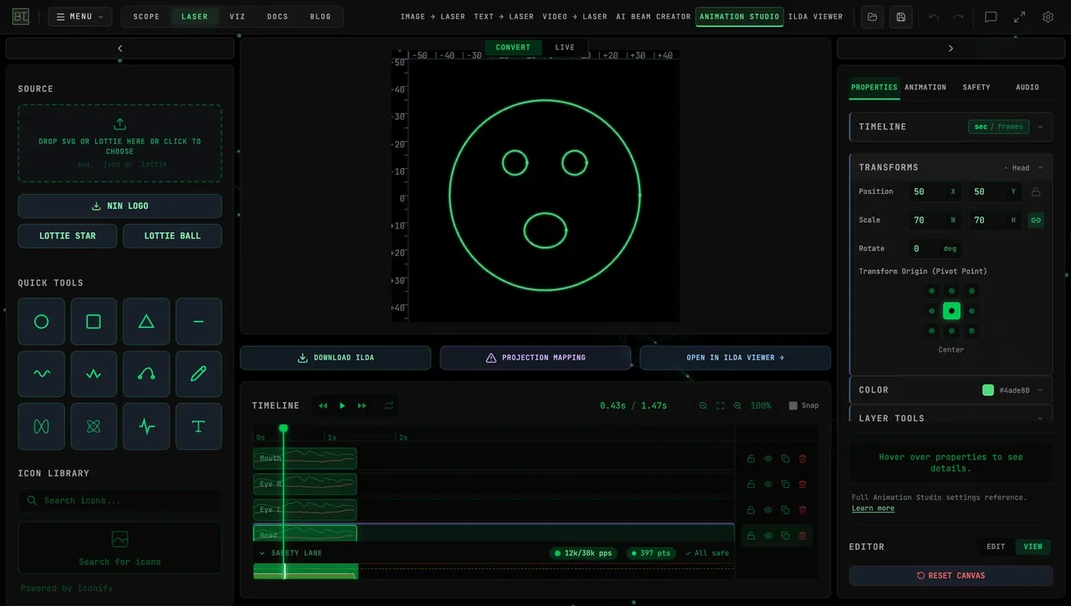1071x606 pixels.
Task: Select the zigzag wave quick tool
Action: [94, 374]
